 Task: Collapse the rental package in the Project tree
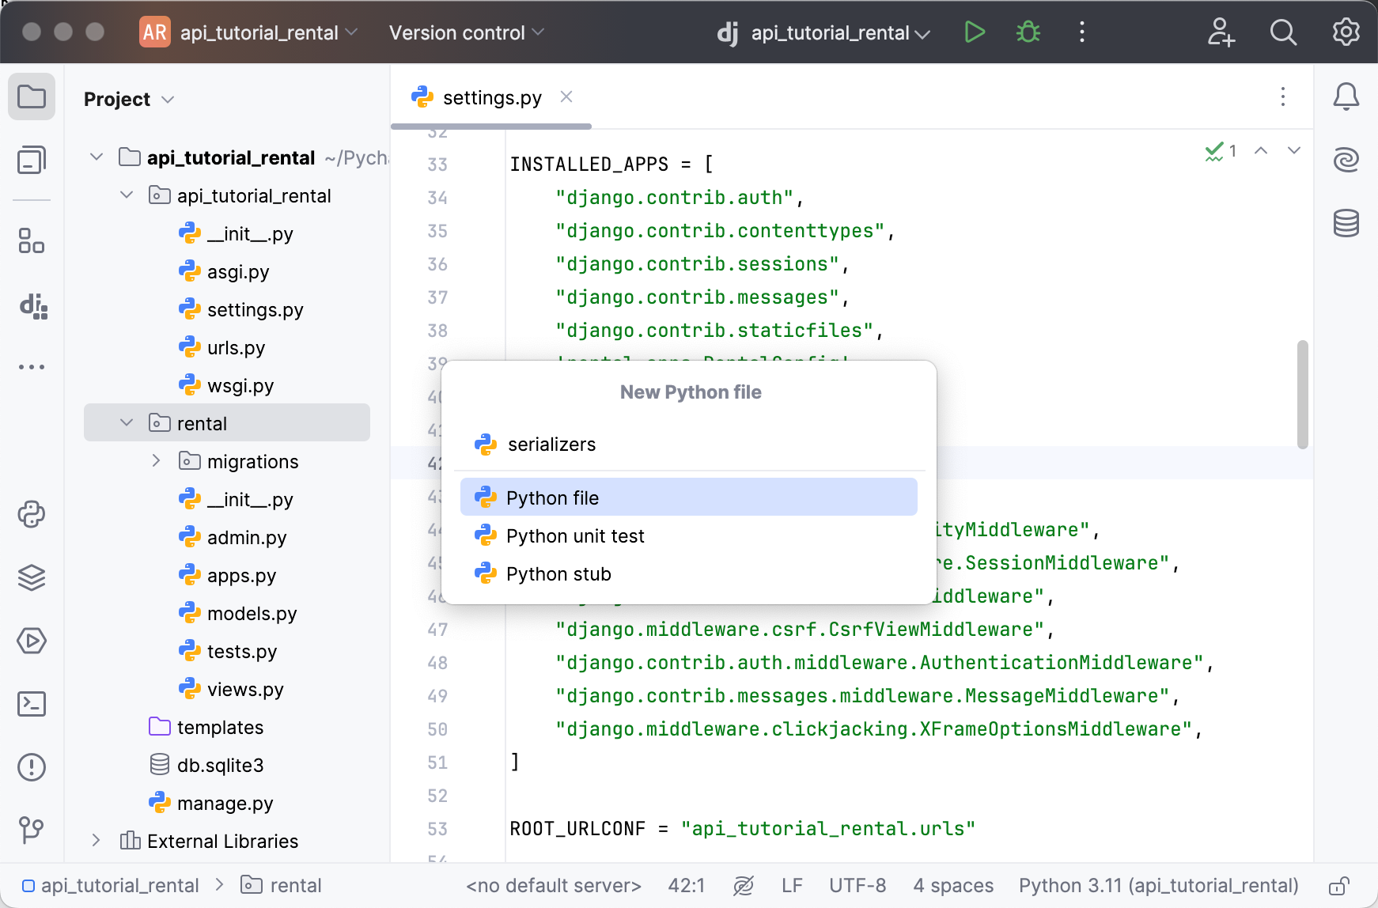125,422
